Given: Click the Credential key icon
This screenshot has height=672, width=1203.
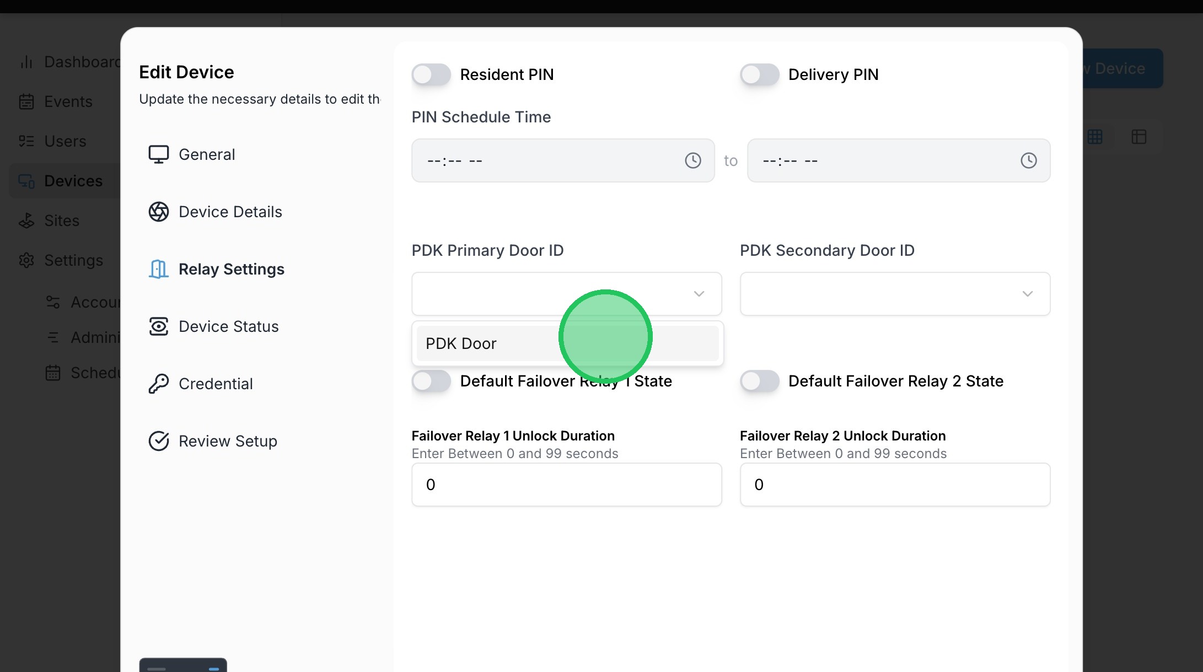Looking at the screenshot, I should 158,384.
